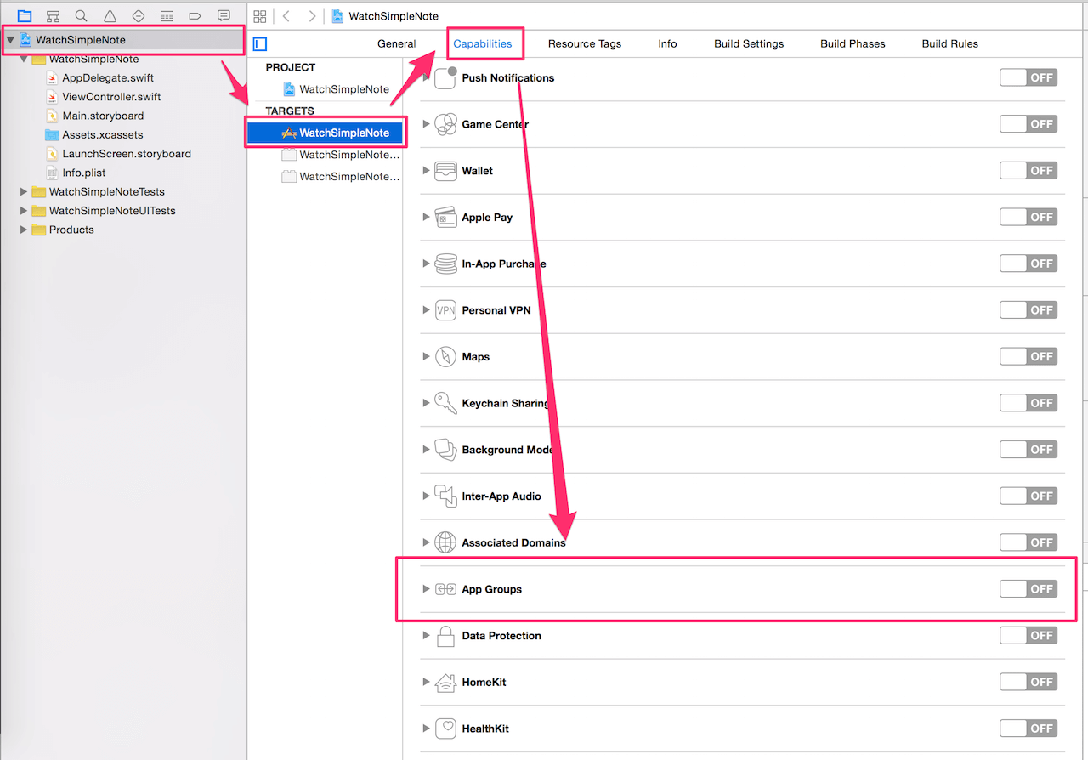The width and height of the screenshot is (1088, 760).
Task: Go back with the left chevron
Action: [286, 16]
